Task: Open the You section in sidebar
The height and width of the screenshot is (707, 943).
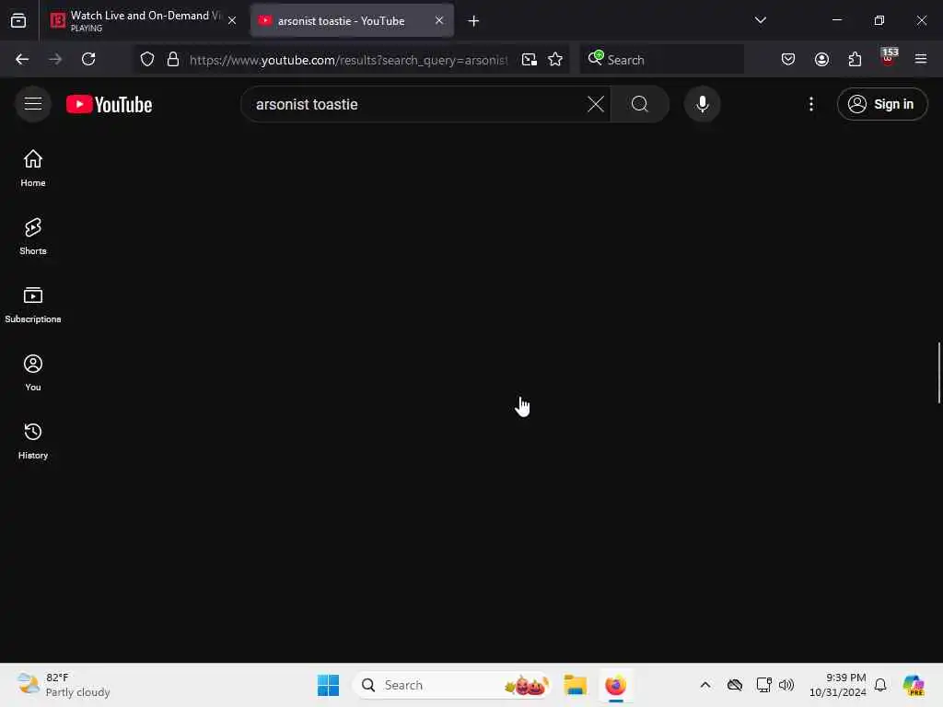Action: pos(33,373)
